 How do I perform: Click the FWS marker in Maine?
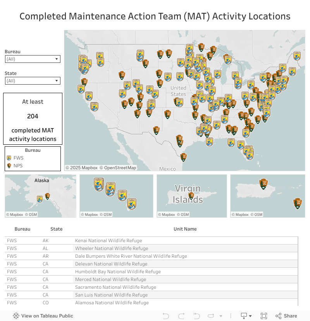pos(297,56)
